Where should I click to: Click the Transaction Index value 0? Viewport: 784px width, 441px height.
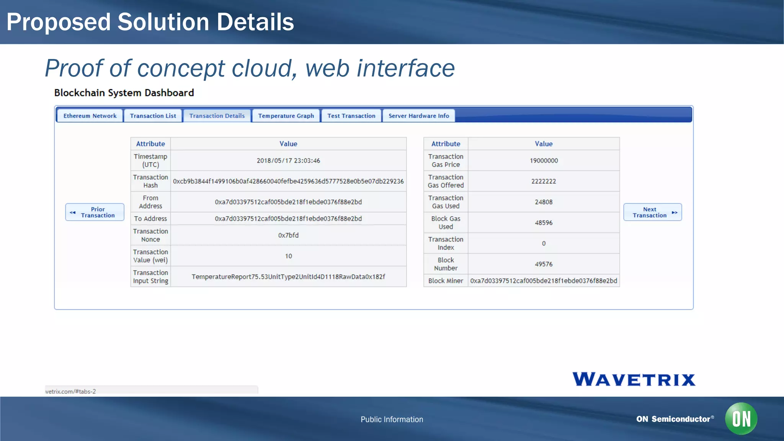coord(544,243)
